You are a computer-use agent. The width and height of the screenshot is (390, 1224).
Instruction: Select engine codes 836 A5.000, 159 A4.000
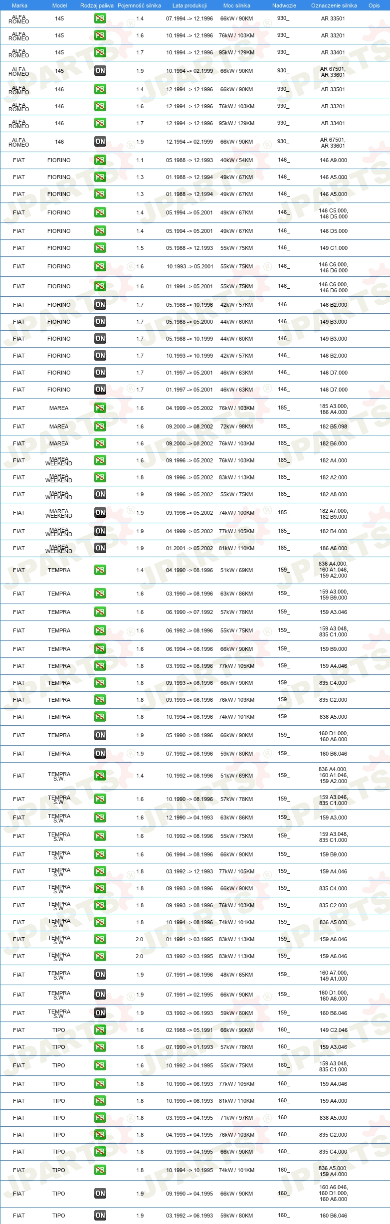tap(333, 1171)
